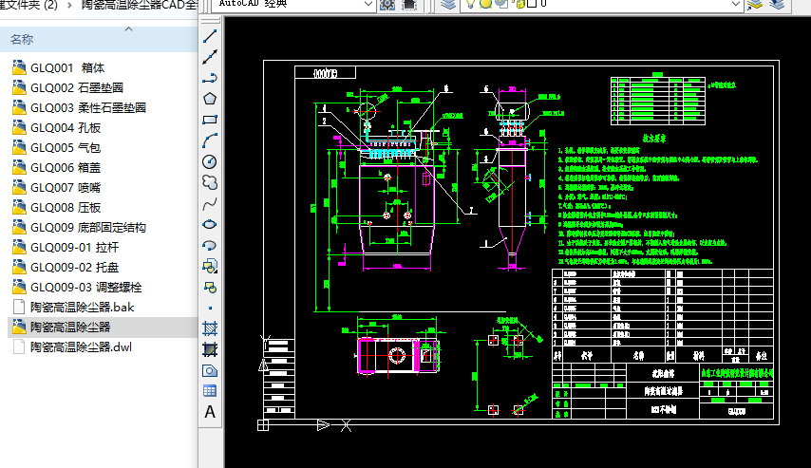This screenshot has height=468, width=811.
Task: Toggle layer 0 on/off lightbulb
Action: (x=470, y=4)
